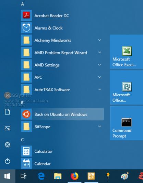This screenshot has height=183, width=143.
Task: Switch to Firefox on the taskbar
Action: coord(74,176)
